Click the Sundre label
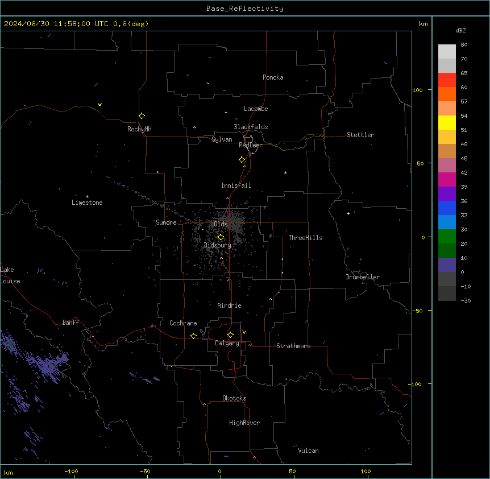The width and height of the screenshot is (490, 479). pos(166,222)
